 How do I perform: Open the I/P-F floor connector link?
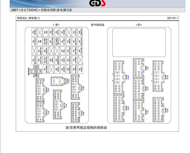click(48, 113)
